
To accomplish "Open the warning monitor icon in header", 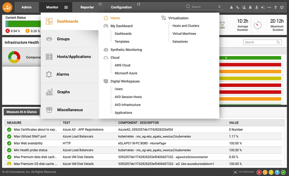I will (244, 7).
